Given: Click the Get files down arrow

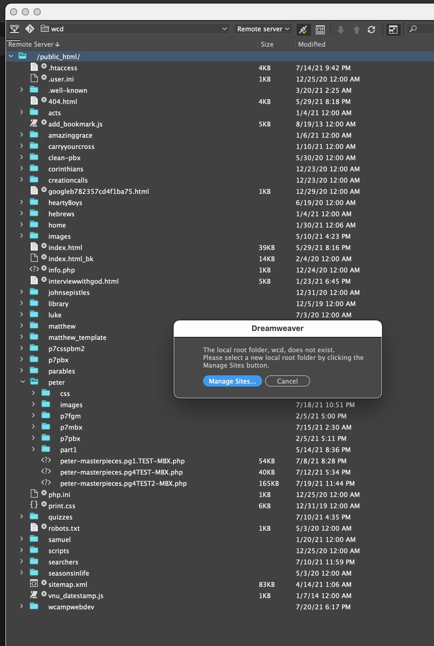Looking at the screenshot, I should click(341, 30).
